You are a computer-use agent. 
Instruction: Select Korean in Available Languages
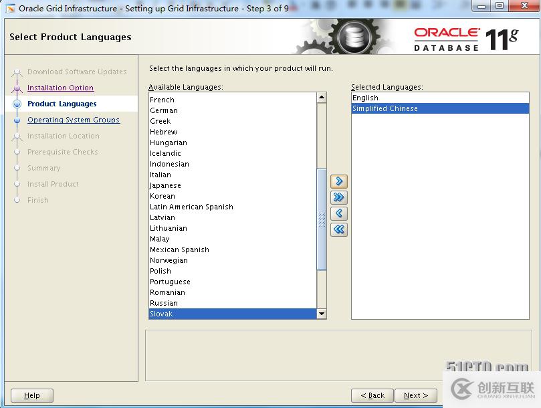click(233, 196)
